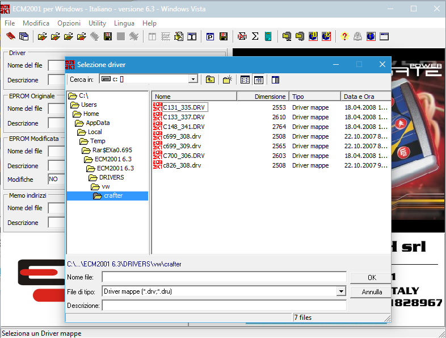This screenshot has width=446, height=338.
Task: Switch the file list to list view
Action: [x=245, y=80]
